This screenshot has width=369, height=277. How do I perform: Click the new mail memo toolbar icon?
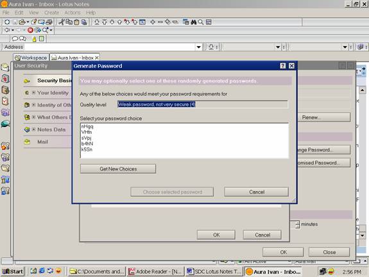click(41, 22)
